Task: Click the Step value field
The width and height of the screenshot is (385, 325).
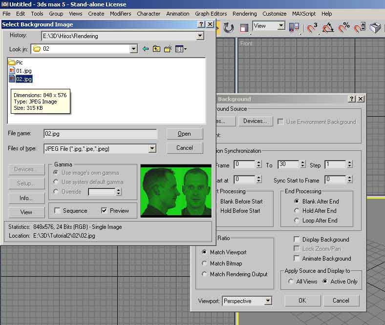Action: pos(335,164)
